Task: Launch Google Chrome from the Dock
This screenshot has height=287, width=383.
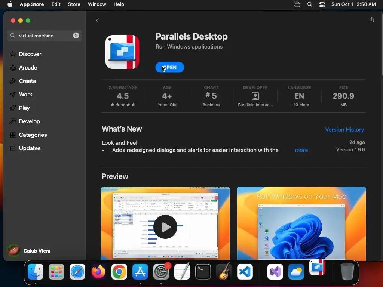Action: [x=119, y=272]
